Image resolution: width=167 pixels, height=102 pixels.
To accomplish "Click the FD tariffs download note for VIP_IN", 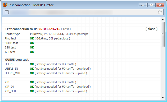I will pos(63,87).
